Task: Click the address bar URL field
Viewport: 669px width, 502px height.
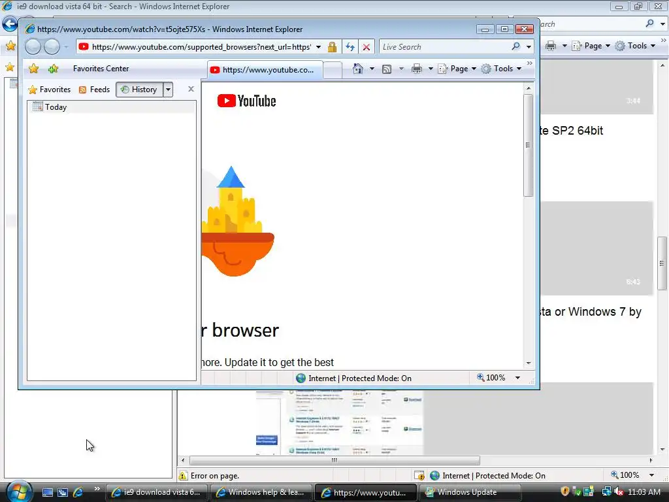Action: point(201,47)
